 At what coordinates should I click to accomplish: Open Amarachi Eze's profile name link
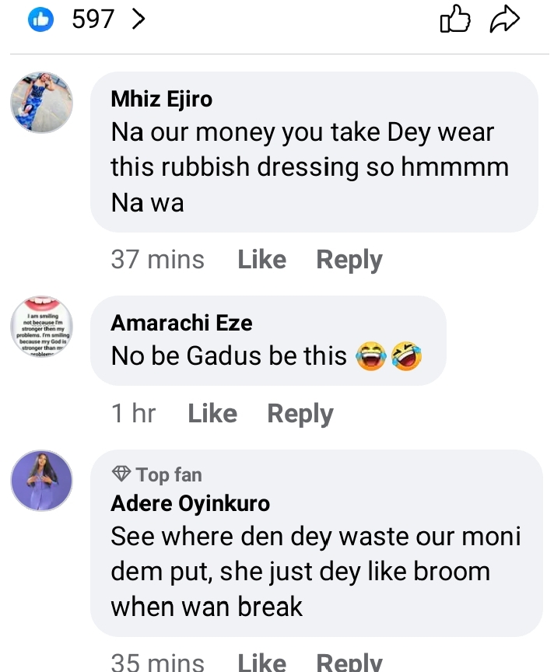(x=181, y=323)
